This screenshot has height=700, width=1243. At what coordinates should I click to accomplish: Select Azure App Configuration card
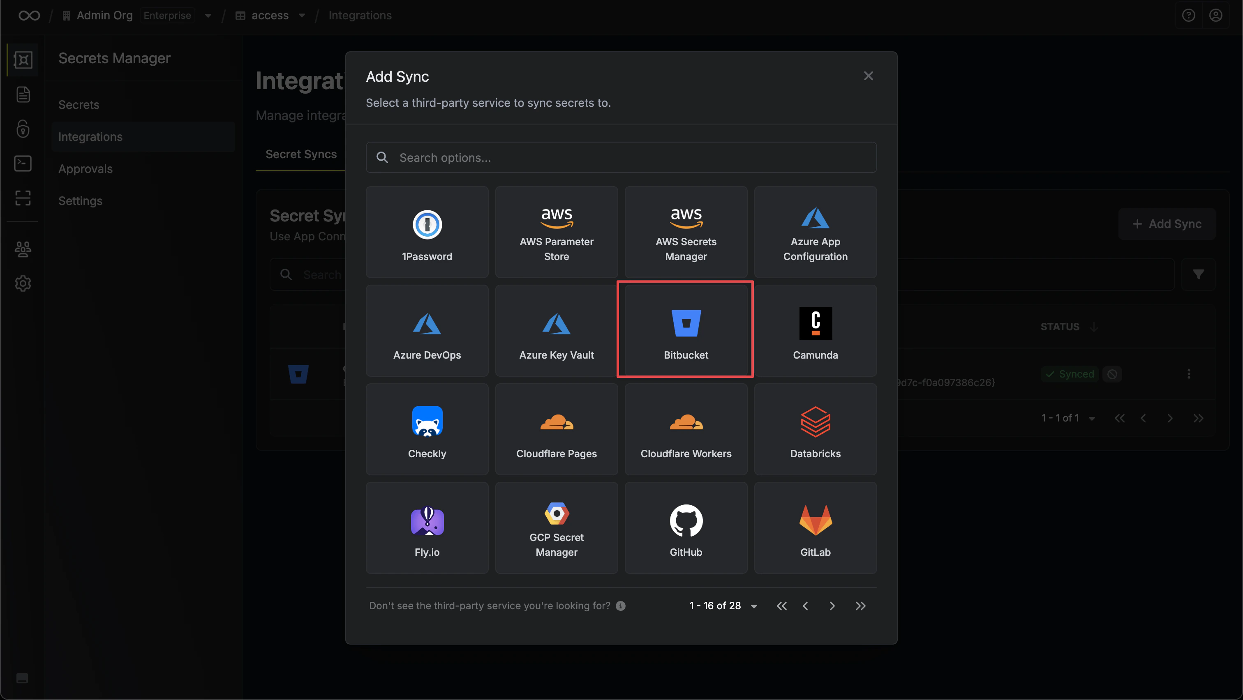pos(815,232)
